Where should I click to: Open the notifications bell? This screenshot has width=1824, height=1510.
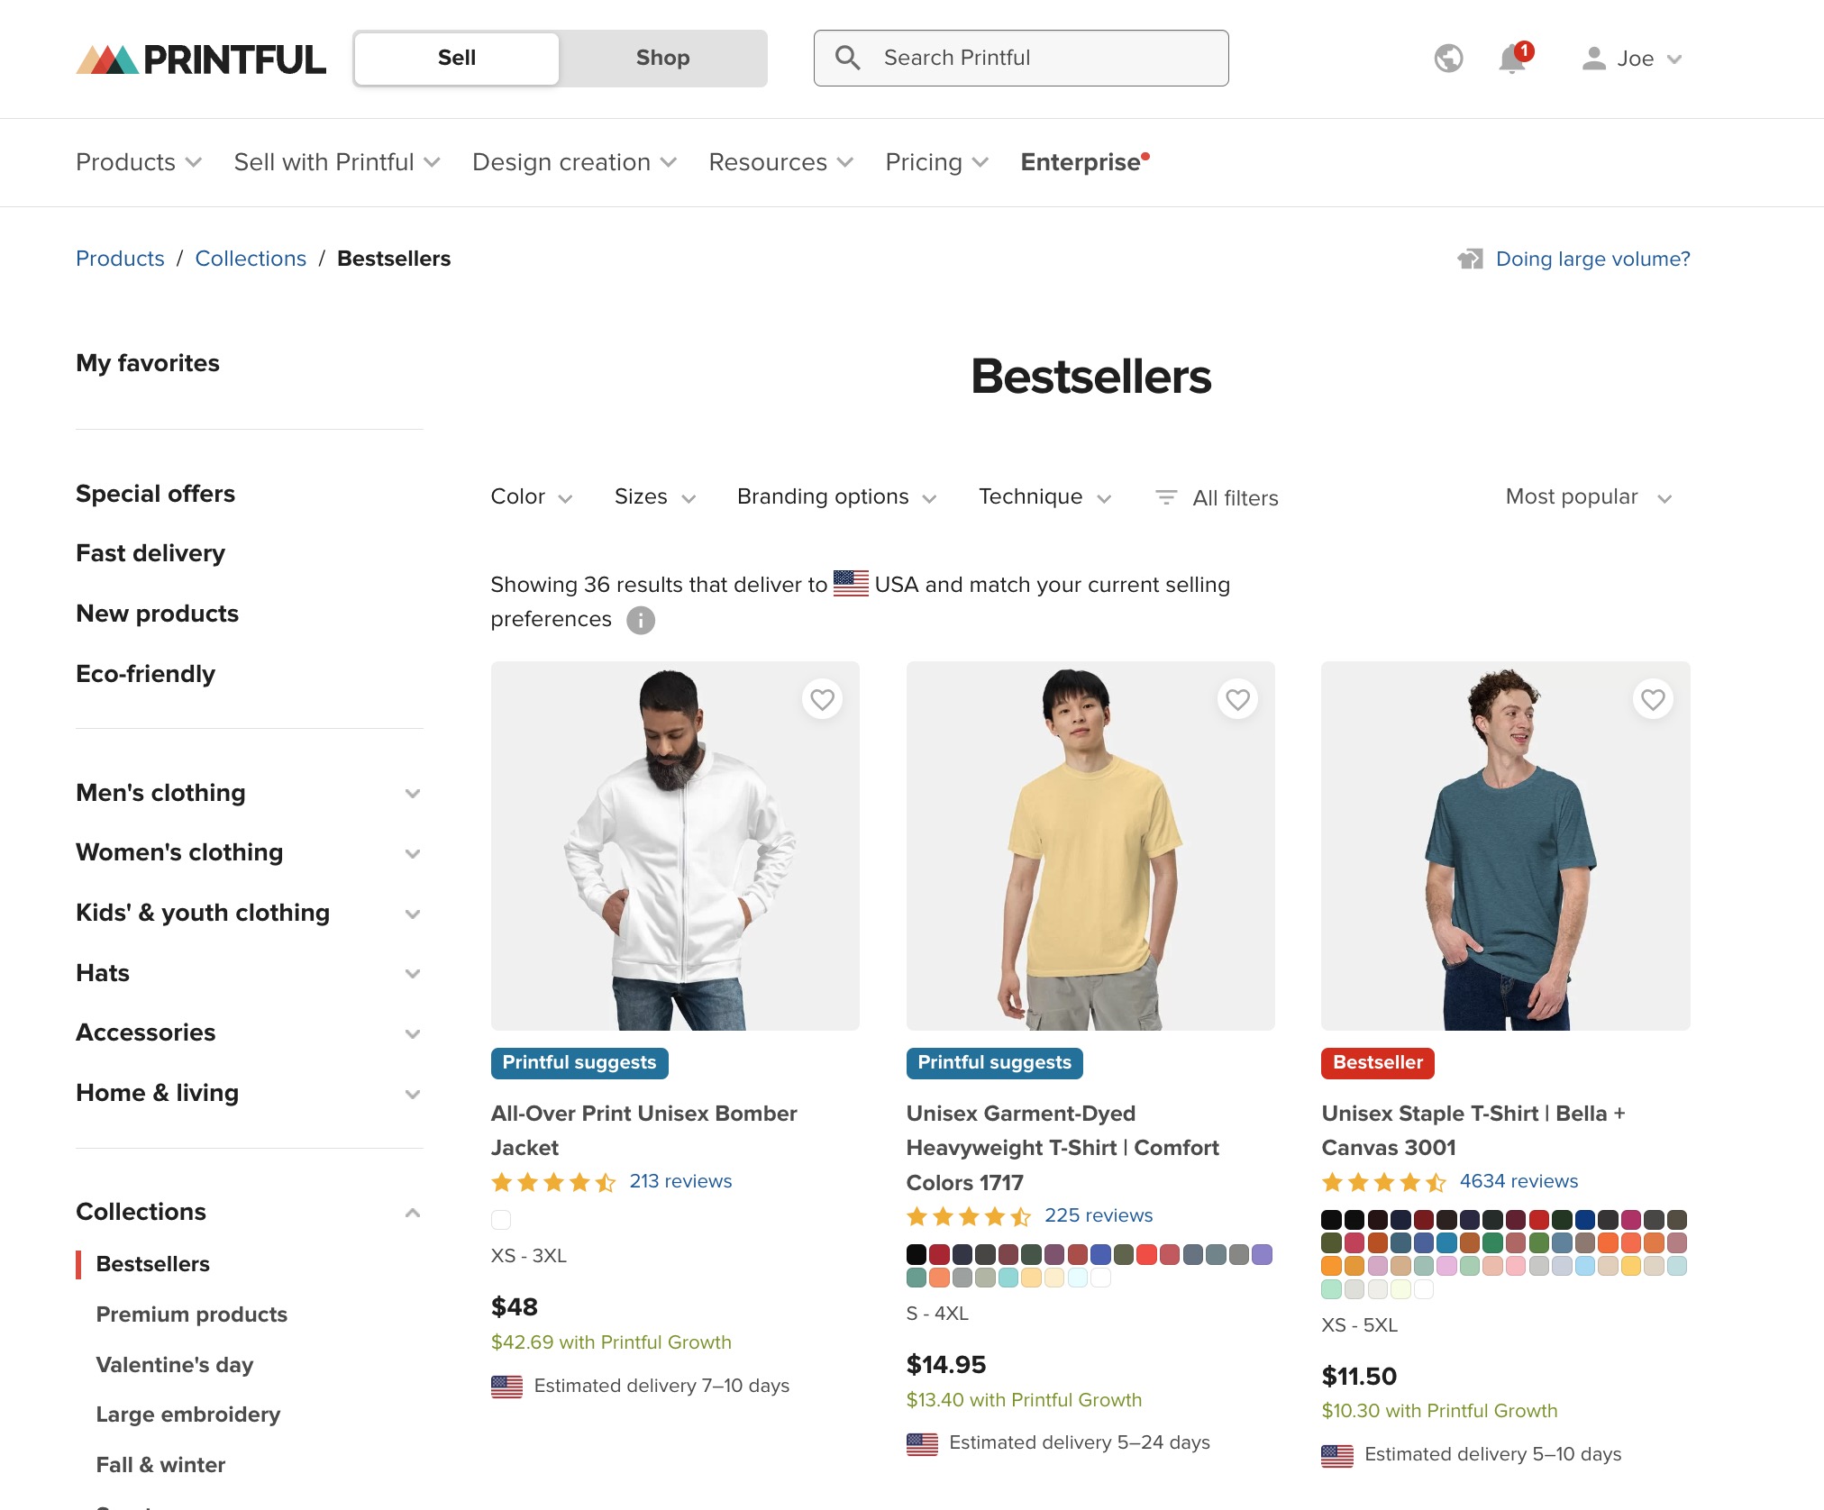click(1510, 58)
